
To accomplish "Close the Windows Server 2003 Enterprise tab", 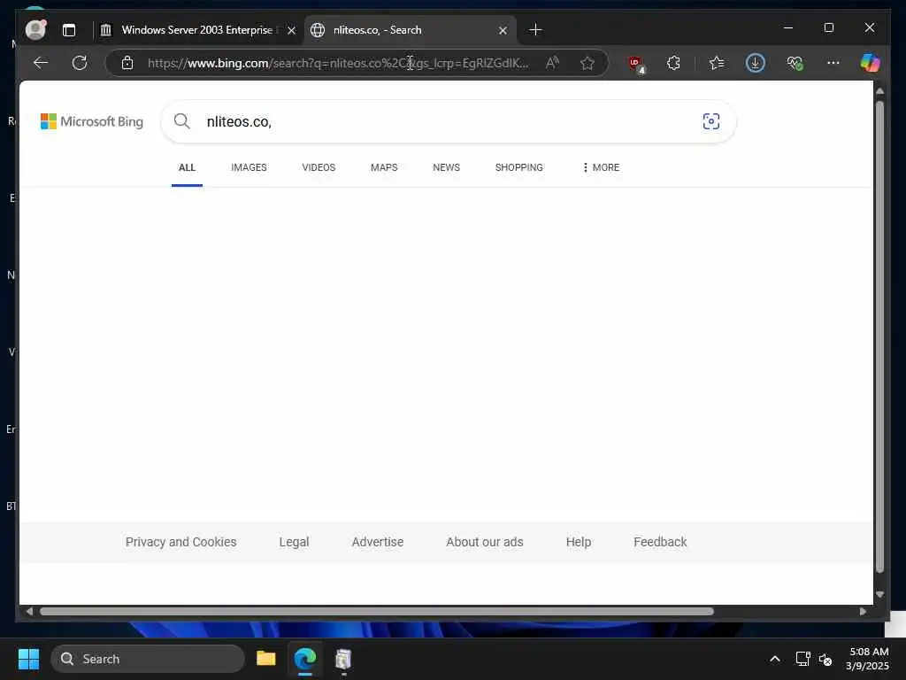I will (x=292, y=30).
